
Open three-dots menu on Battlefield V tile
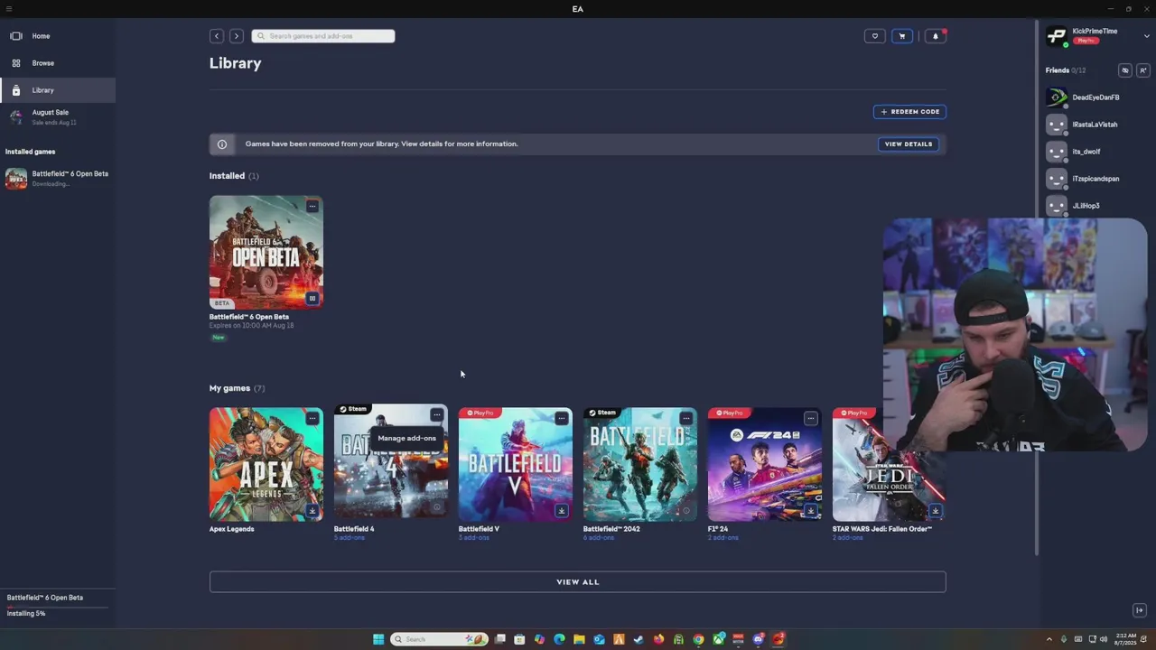coord(561,418)
